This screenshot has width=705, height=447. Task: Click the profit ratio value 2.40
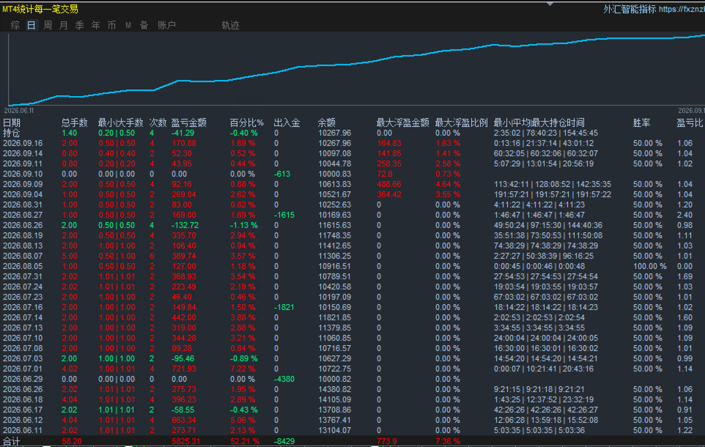point(684,215)
